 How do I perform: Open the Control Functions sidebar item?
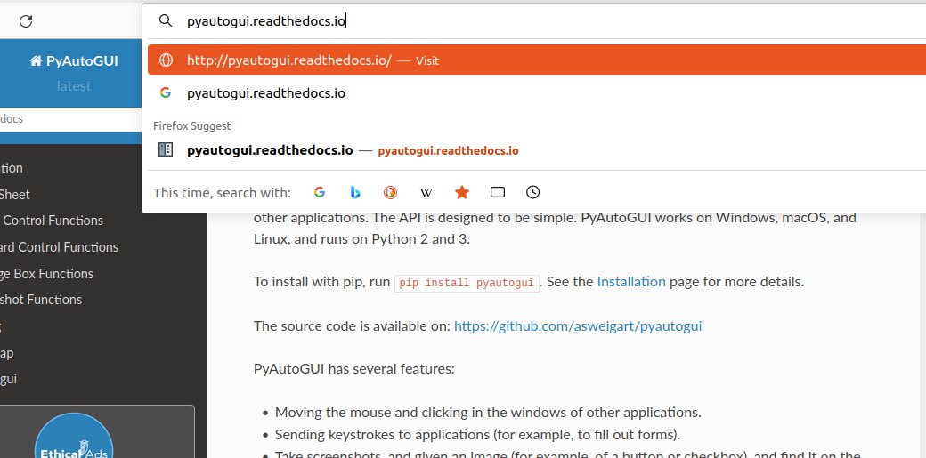pos(52,221)
